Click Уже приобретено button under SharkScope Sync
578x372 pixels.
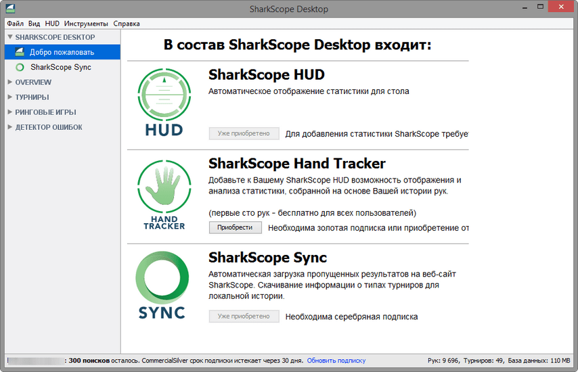244,316
